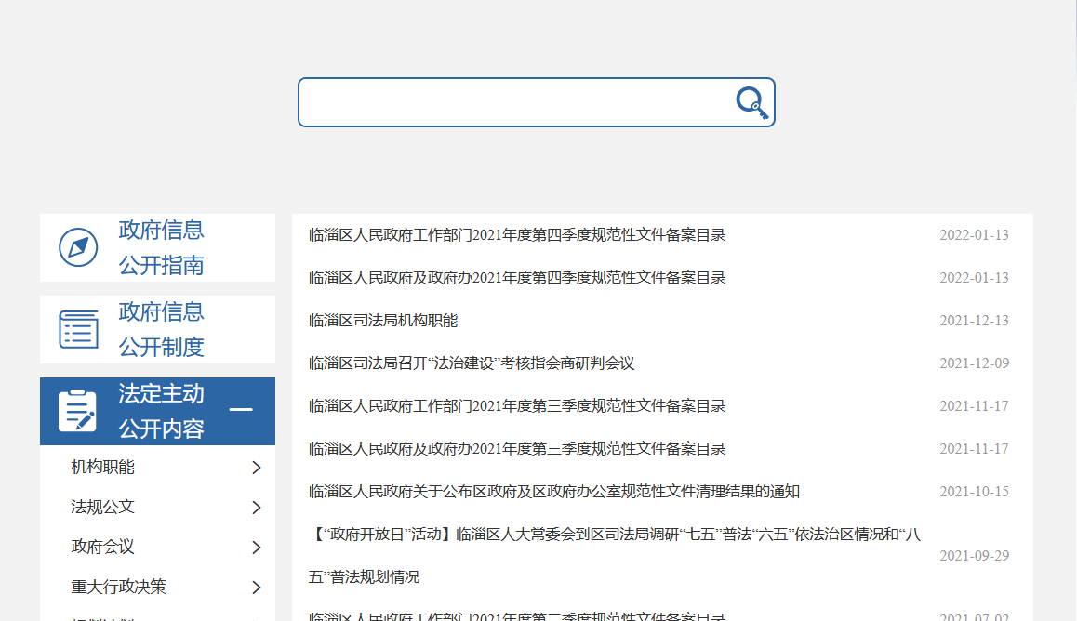Open 法治建设考核指会商研判会议 article link
This screenshot has height=621, width=1077.
471,363
